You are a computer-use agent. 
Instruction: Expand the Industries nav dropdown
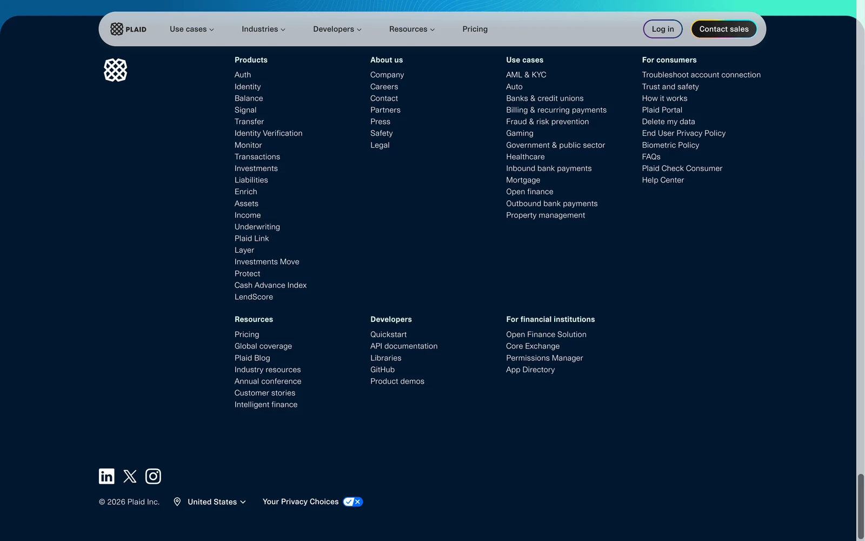[263, 29]
